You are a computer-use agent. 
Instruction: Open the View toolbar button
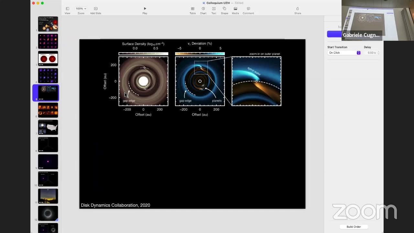tap(67, 10)
